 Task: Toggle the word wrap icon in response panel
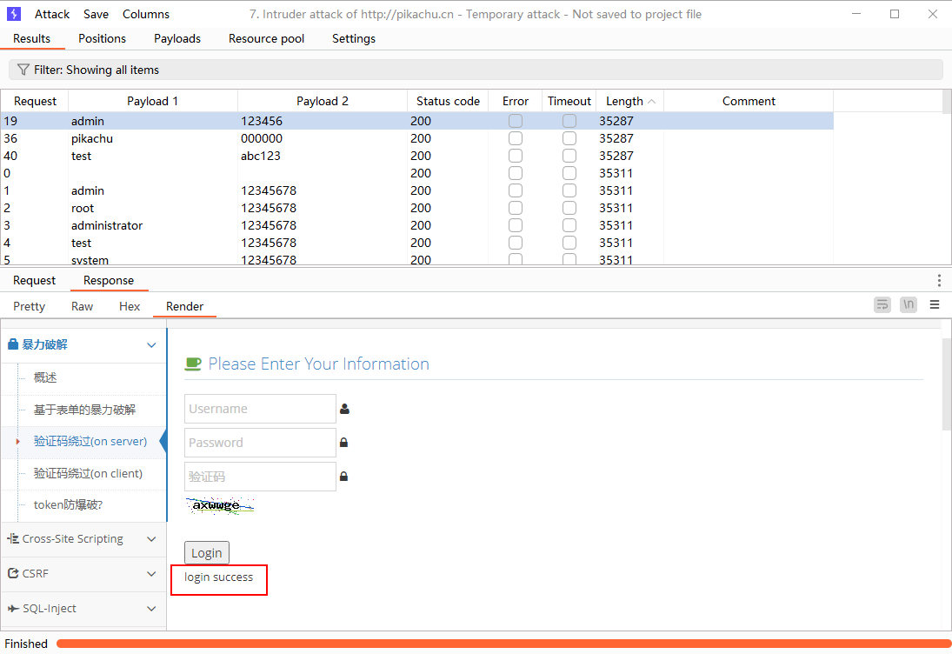pos(882,304)
